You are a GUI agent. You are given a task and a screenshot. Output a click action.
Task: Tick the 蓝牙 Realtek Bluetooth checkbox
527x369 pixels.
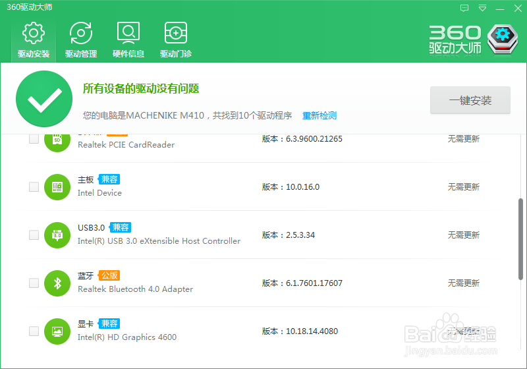point(34,283)
